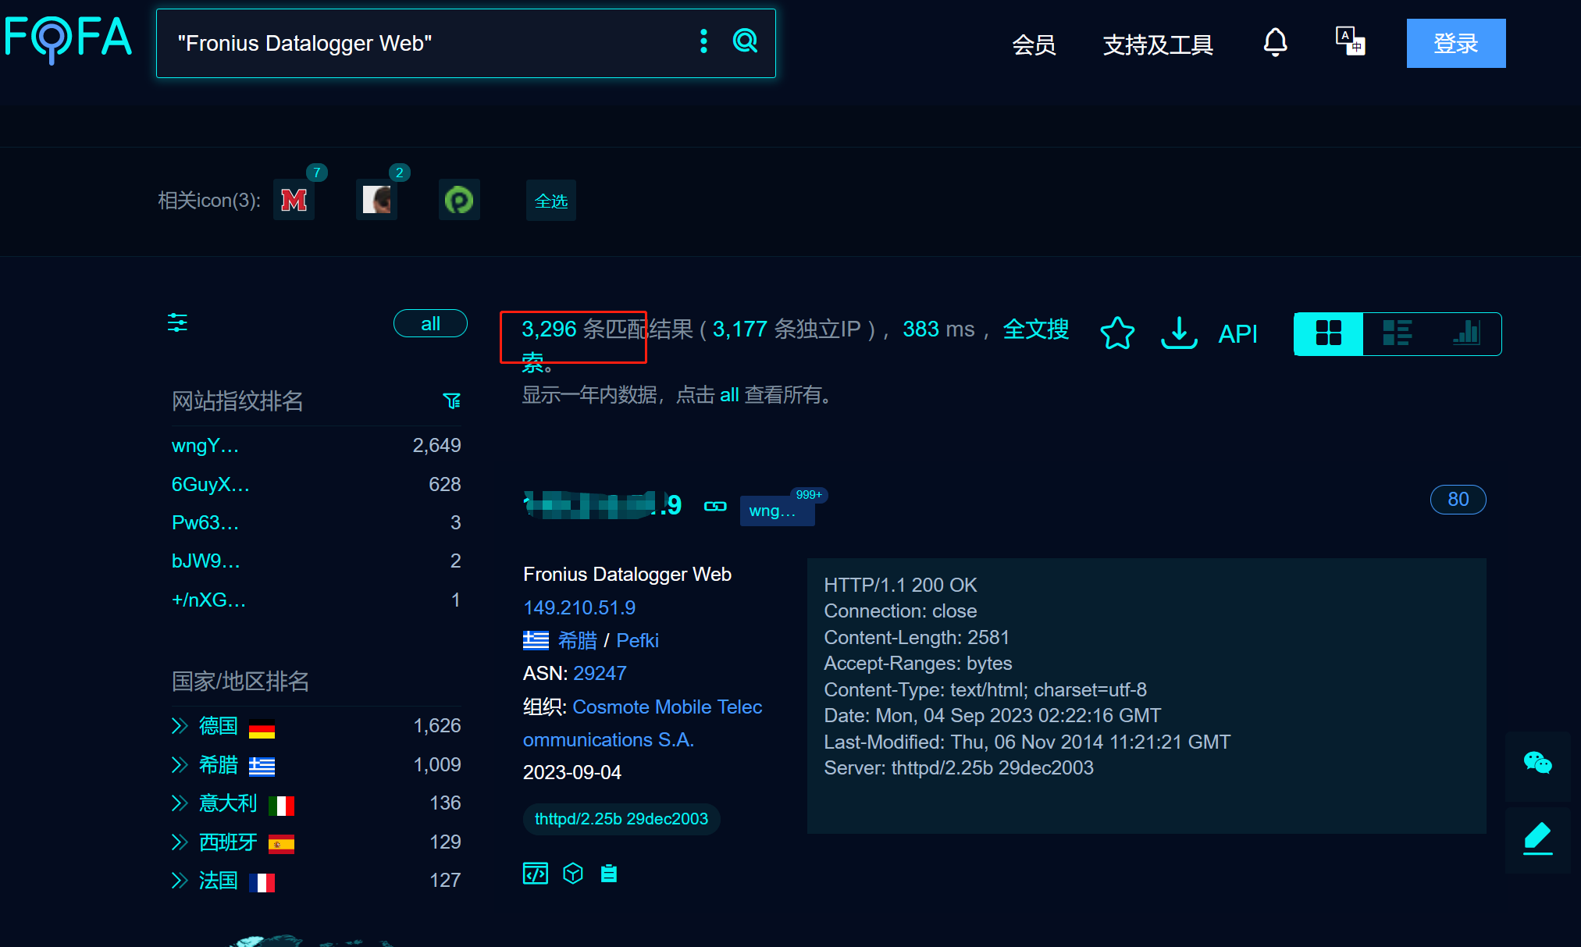Focus the search query input field
This screenshot has height=947, width=1581.
click(x=429, y=43)
